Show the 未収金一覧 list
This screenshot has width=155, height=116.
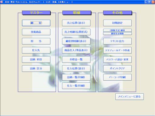click(x=76, y=60)
